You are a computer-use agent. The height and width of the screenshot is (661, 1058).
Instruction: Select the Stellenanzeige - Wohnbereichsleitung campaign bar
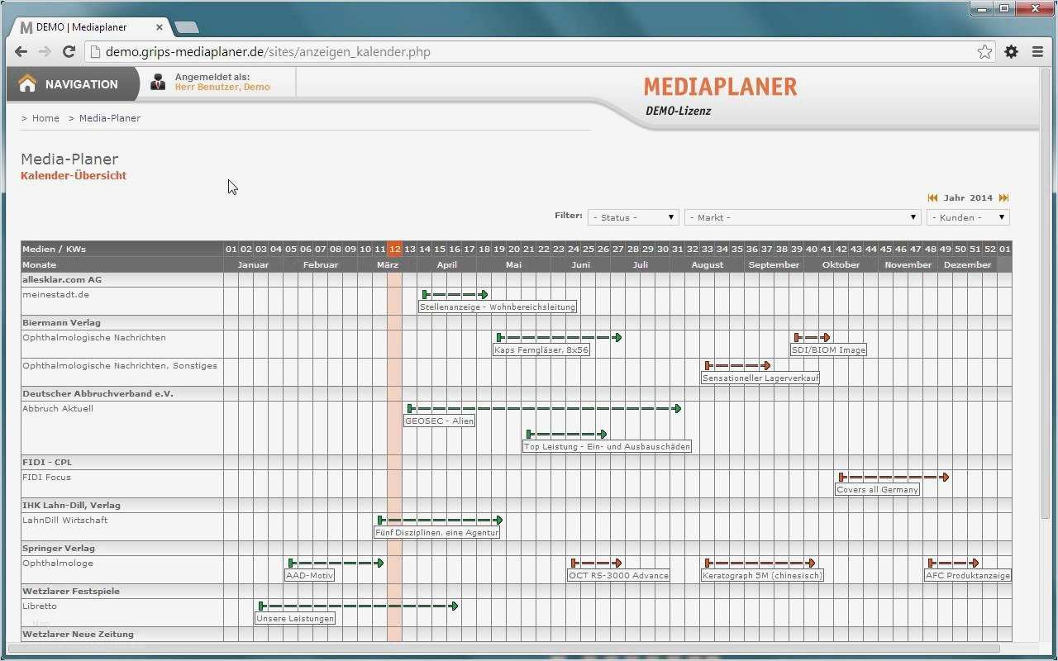point(498,307)
